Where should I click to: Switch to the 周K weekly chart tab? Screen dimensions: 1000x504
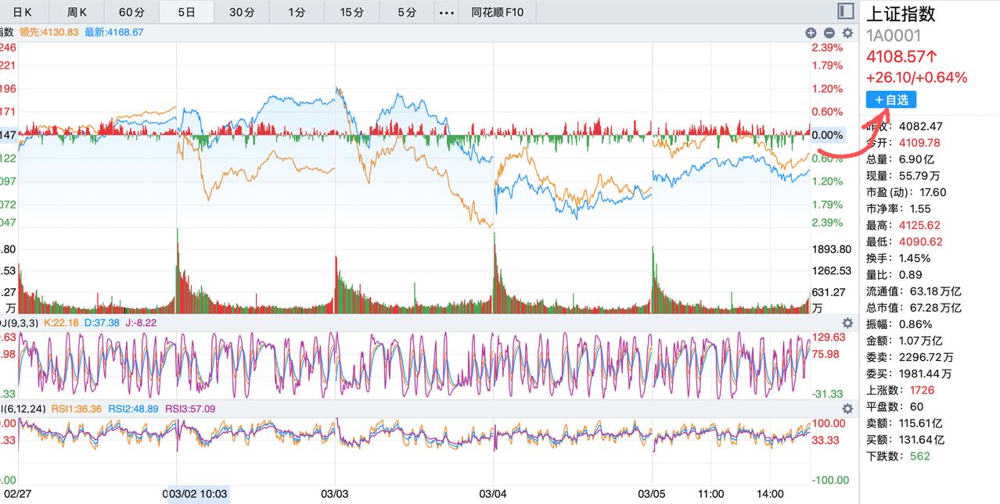pos(77,13)
